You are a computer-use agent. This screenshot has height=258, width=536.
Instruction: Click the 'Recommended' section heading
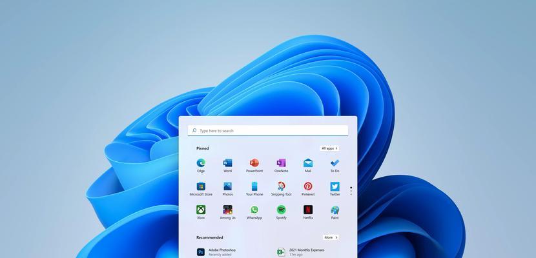coord(209,237)
